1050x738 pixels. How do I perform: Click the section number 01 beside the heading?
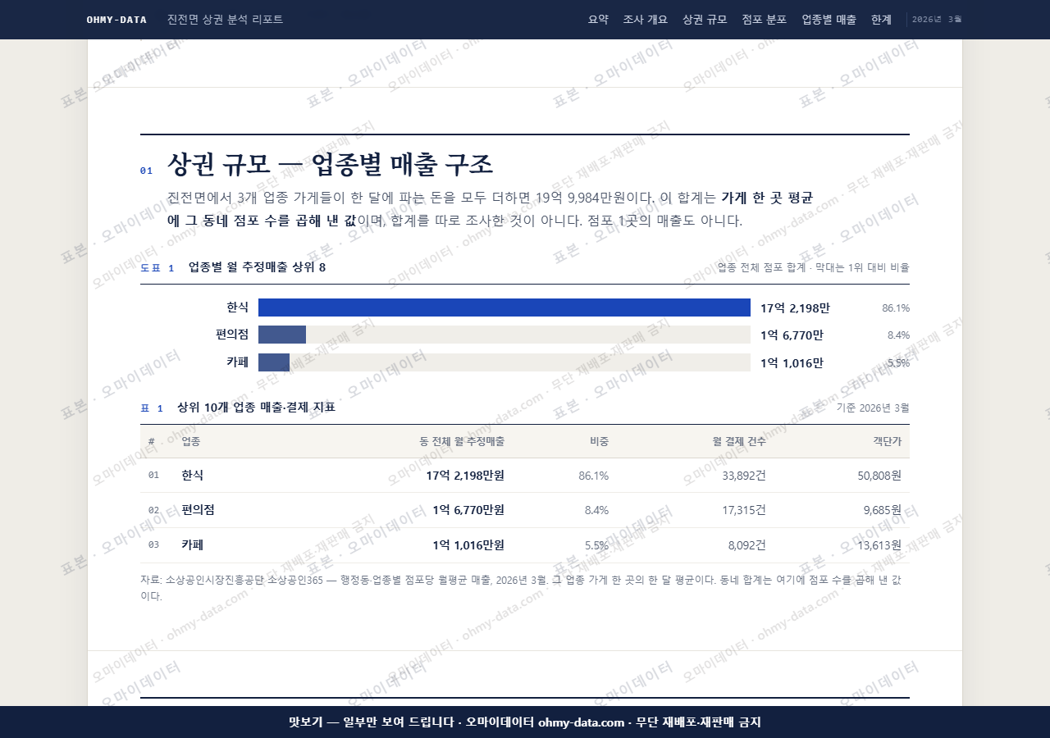coord(147,171)
